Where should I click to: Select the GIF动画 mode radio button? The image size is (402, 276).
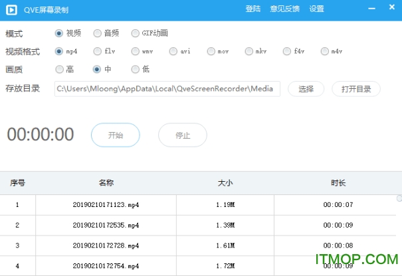coord(136,33)
